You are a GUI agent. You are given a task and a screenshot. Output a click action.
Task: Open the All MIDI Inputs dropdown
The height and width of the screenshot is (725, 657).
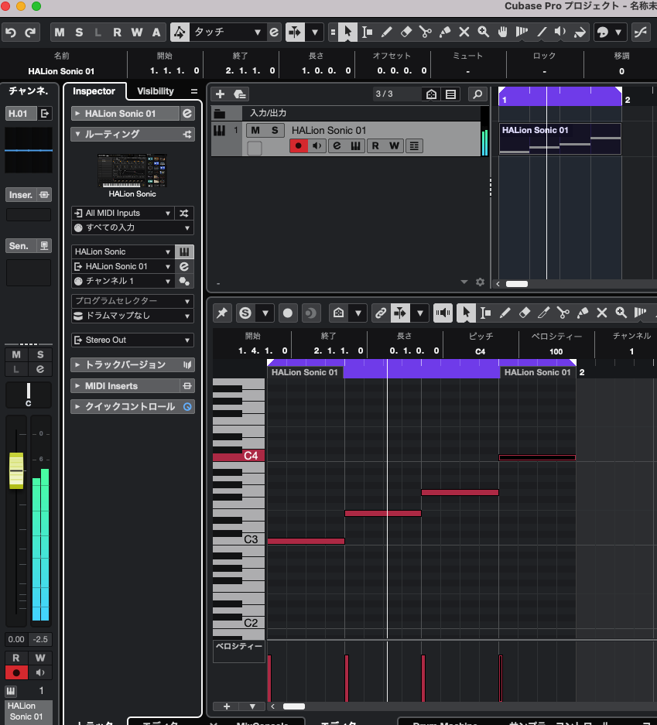pyautogui.click(x=122, y=213)
